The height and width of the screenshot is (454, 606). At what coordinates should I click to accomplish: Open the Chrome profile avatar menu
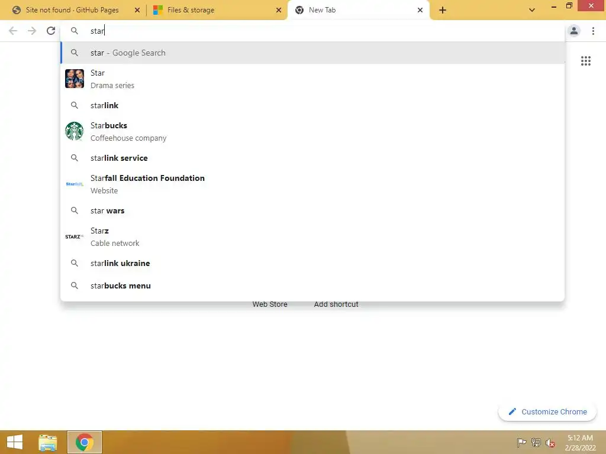(x=574, y=31)
